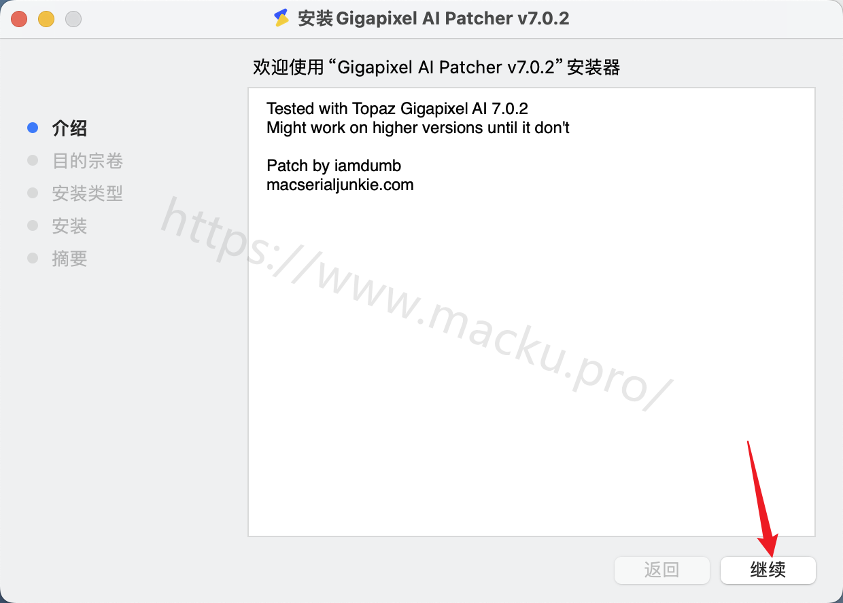Select the 安装 step in sidebar

point(69,226)
